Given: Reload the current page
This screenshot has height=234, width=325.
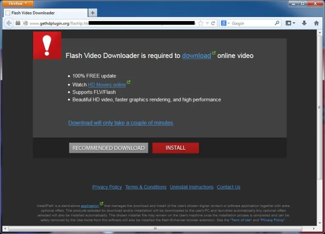Looking at the screenshot, I should pyautogui.click(x=213, y=23).
